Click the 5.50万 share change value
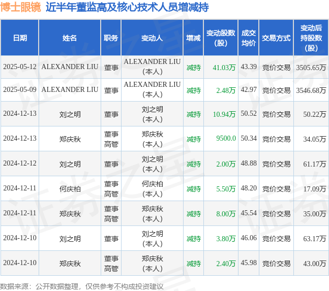Image resolution: width=329 pixels, height=291 pixels. click(226, 189)
